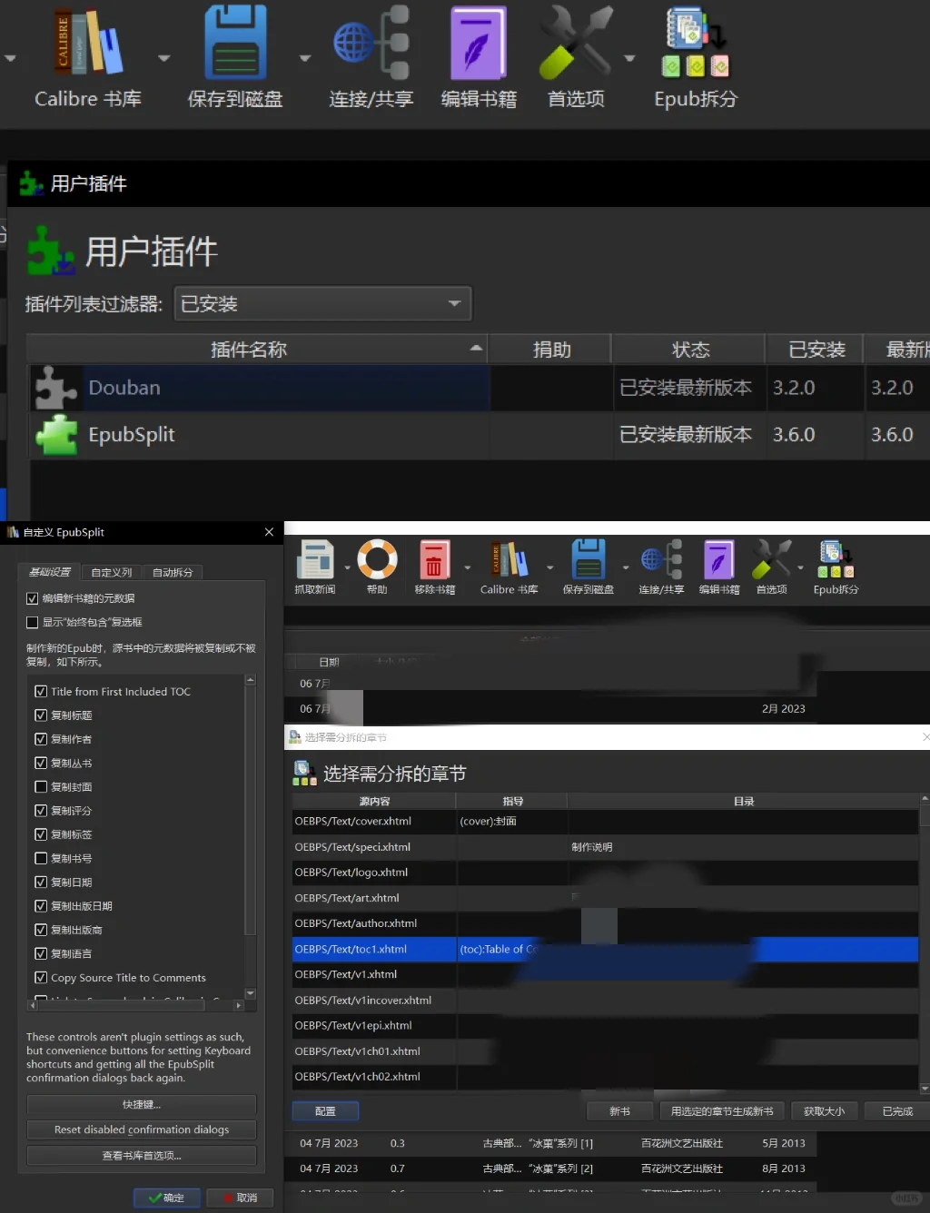Open 连接/共享 icon in the small toolbar beside 编辑书籍
Screen dimensions: 930x1213
(661, 559)
